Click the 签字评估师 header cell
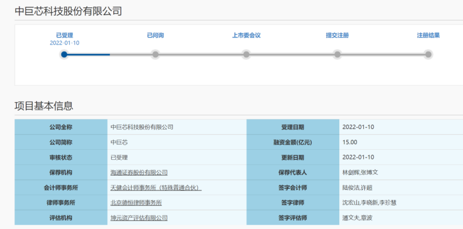 pyautogui.click(x=293, y=218)
